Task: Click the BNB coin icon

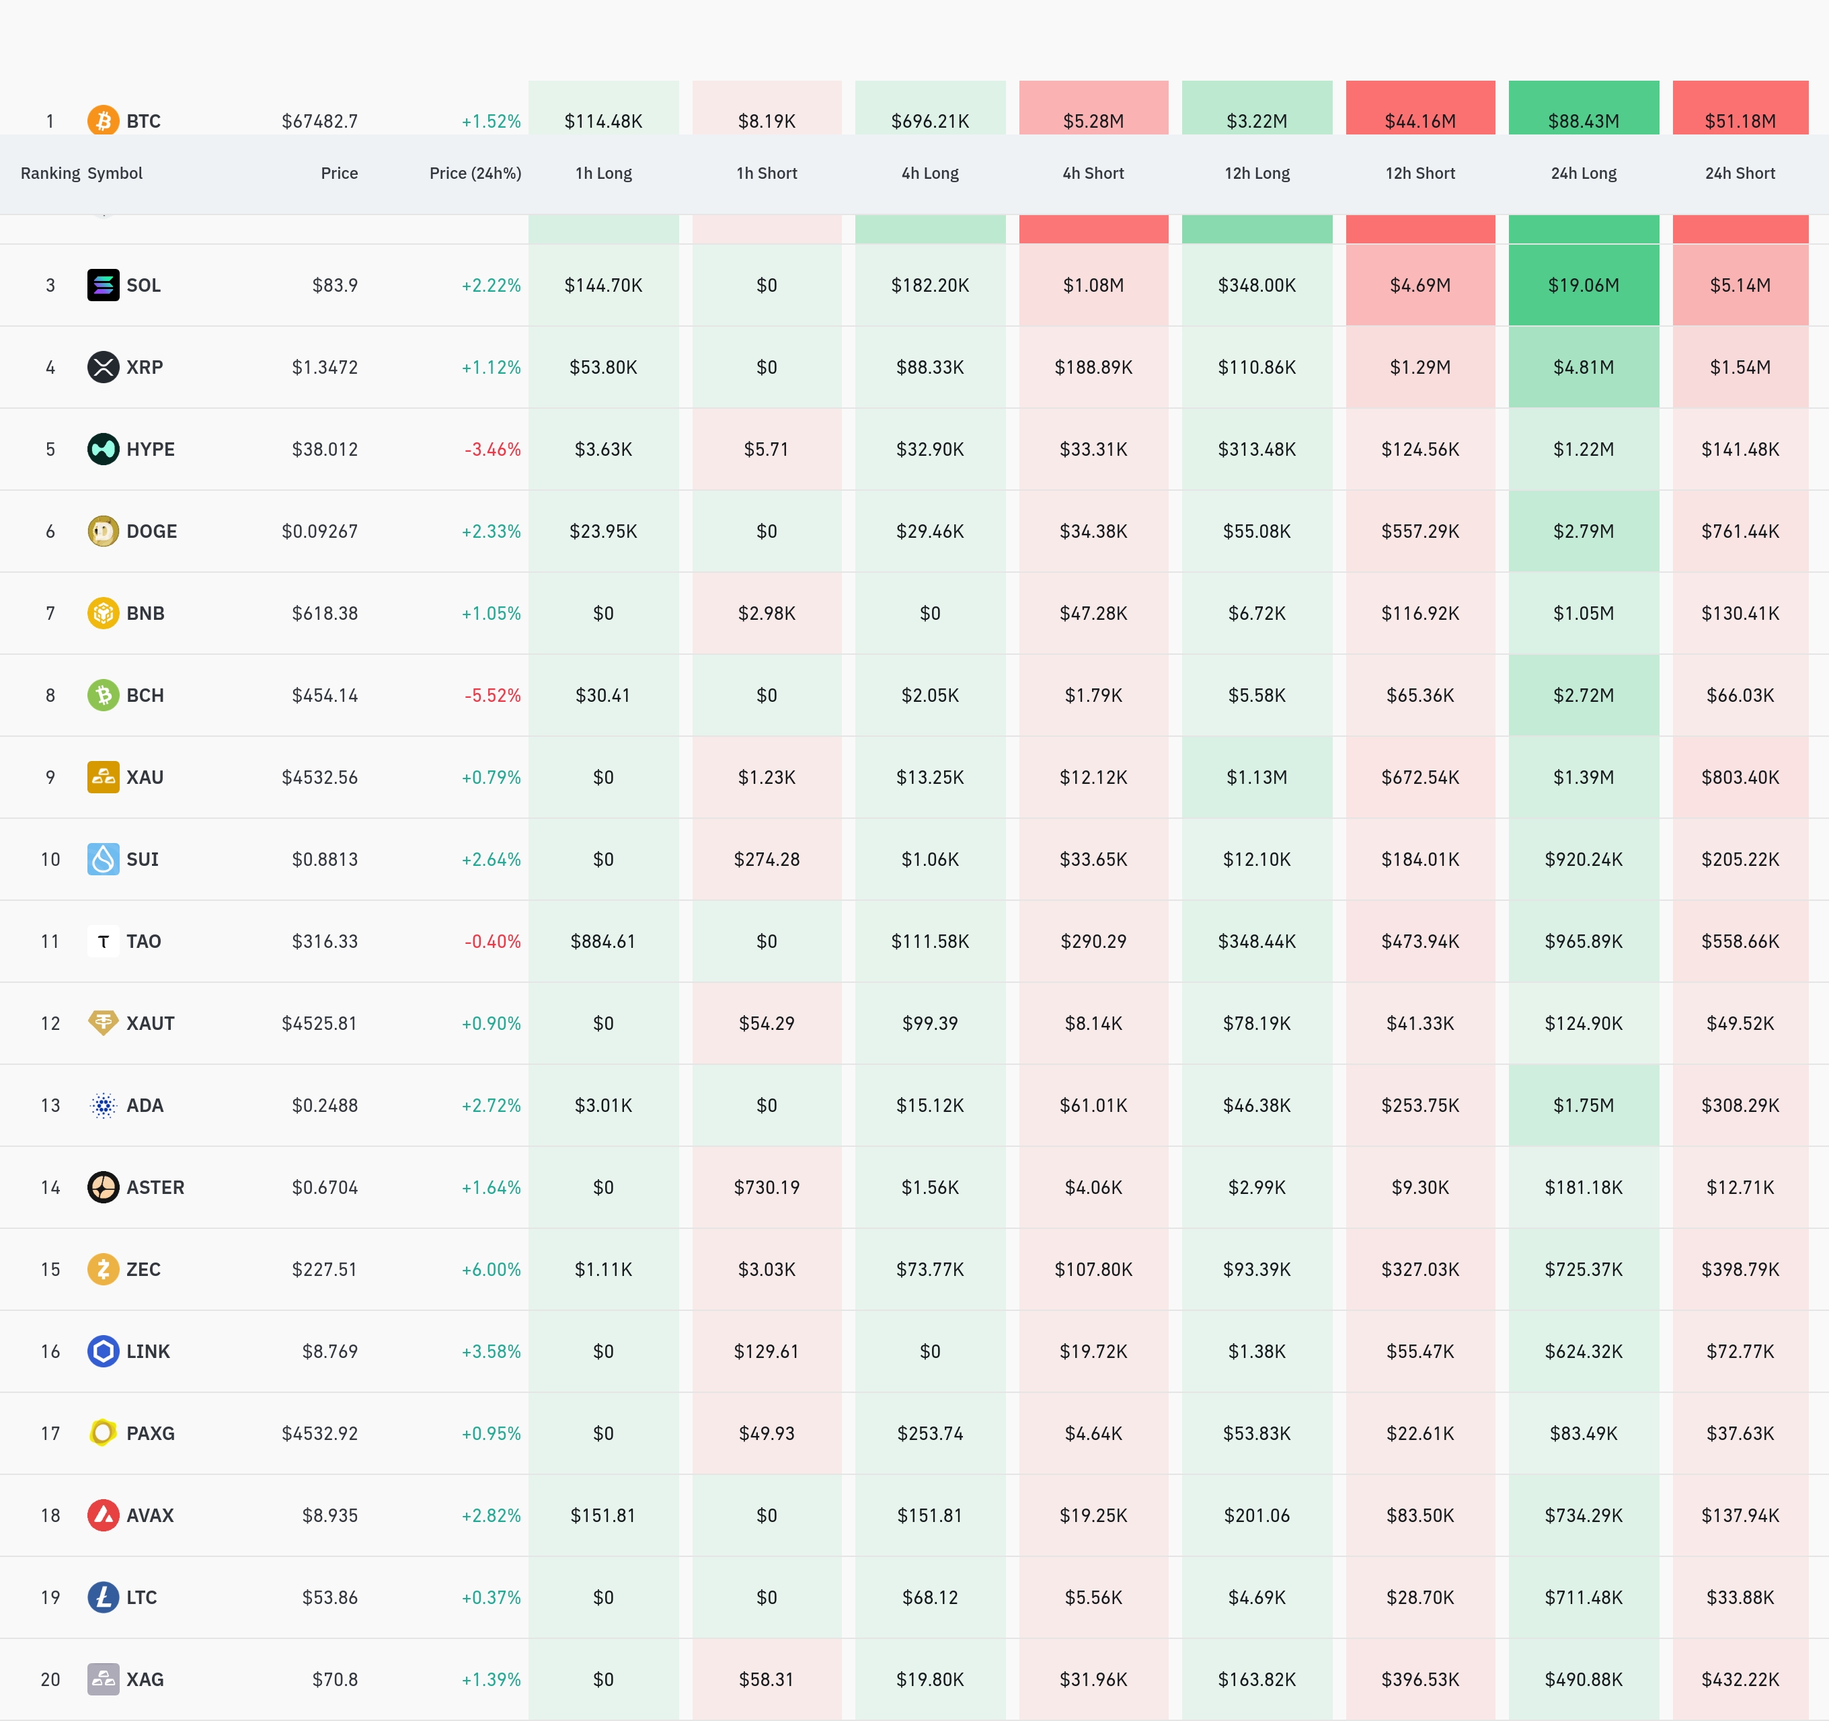Action: pos(103,612)
